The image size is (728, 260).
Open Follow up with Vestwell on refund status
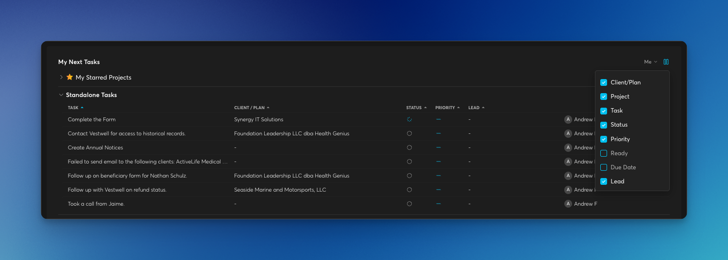[x=117, y=190]
